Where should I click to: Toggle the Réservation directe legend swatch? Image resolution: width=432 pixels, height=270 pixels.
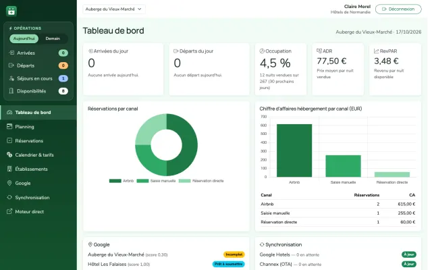[184, 181]
